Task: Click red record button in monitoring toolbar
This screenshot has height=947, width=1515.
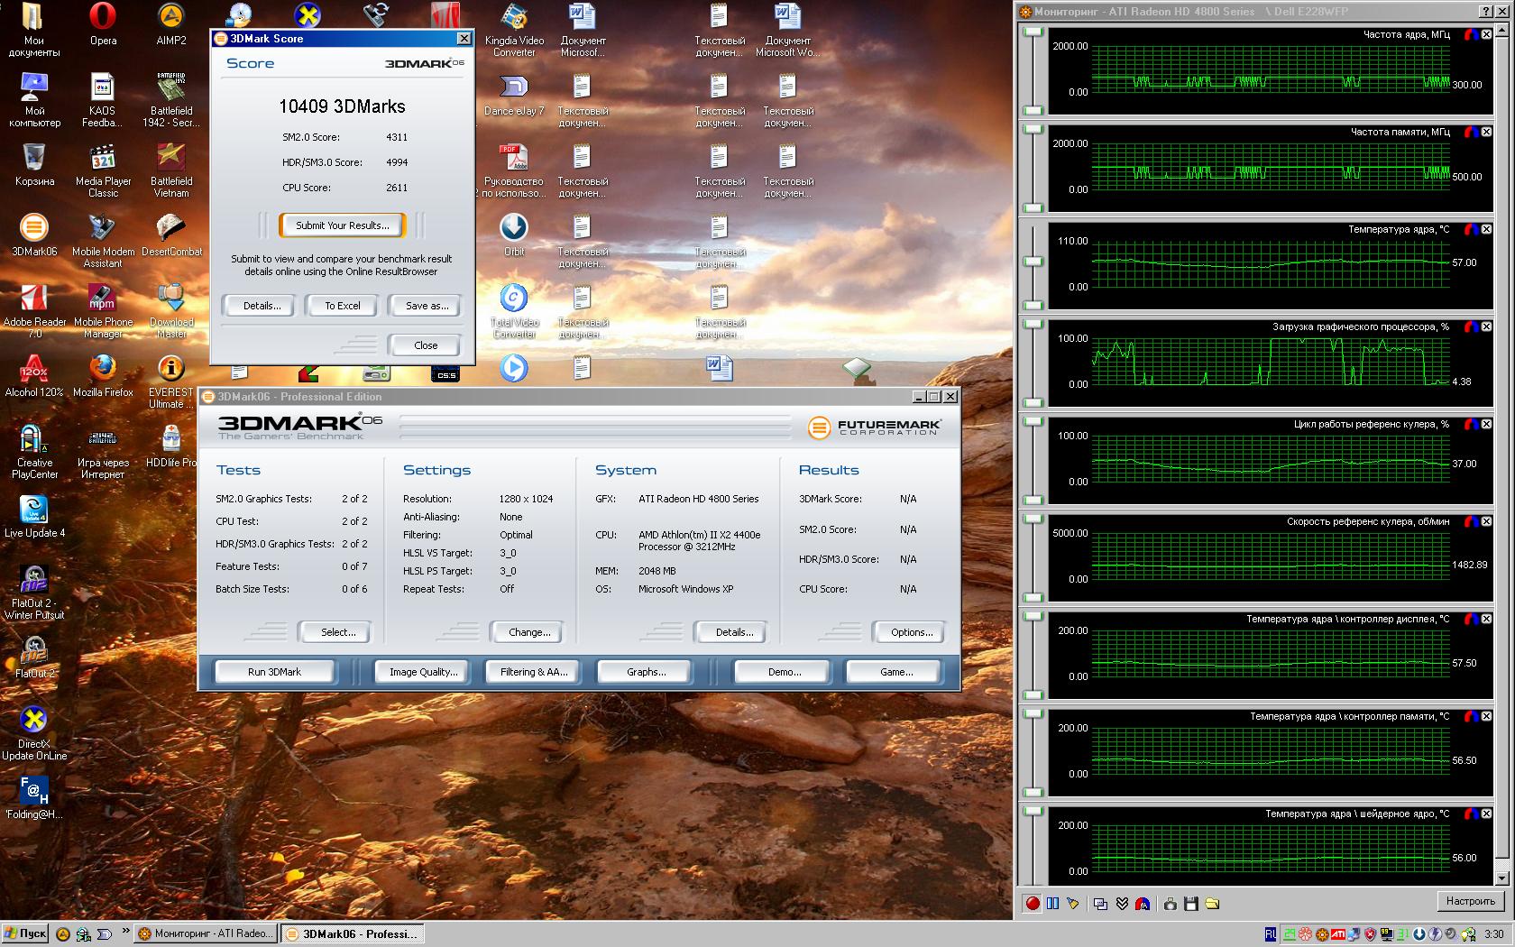Action: click(1033, 903)
